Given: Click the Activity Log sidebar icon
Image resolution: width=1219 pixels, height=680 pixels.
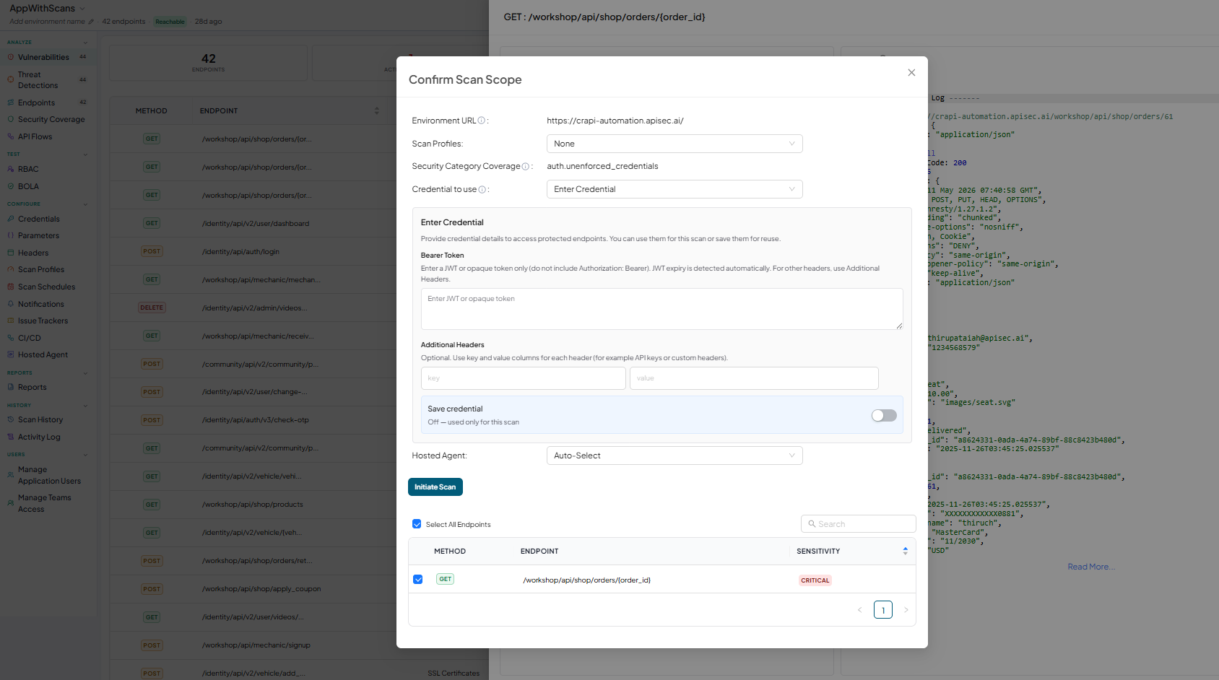Looking at the screenshot, I should 11,437.
